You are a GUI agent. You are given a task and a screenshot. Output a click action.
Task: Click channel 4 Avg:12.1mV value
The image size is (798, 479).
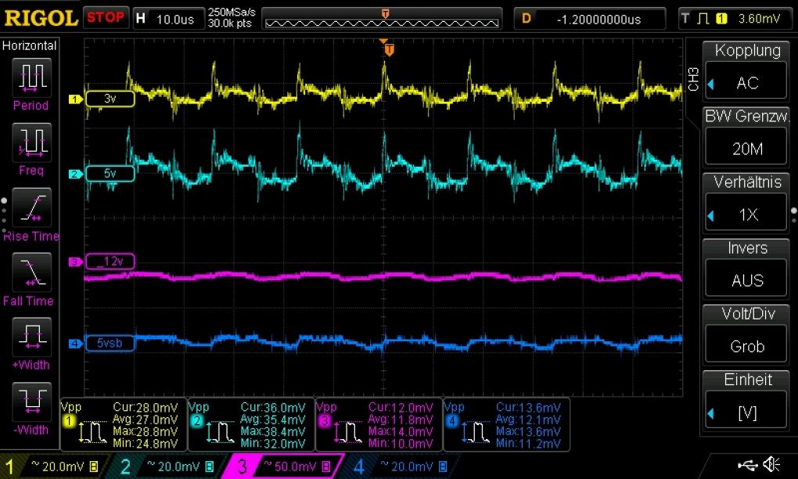click(x=528, y=420)
